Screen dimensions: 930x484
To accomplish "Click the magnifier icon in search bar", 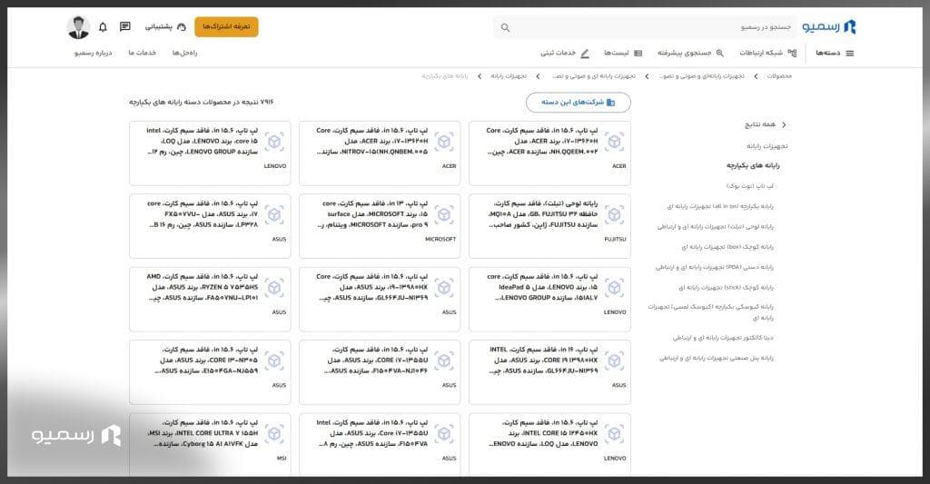I will pyautogui.click(x=505, y=27).
